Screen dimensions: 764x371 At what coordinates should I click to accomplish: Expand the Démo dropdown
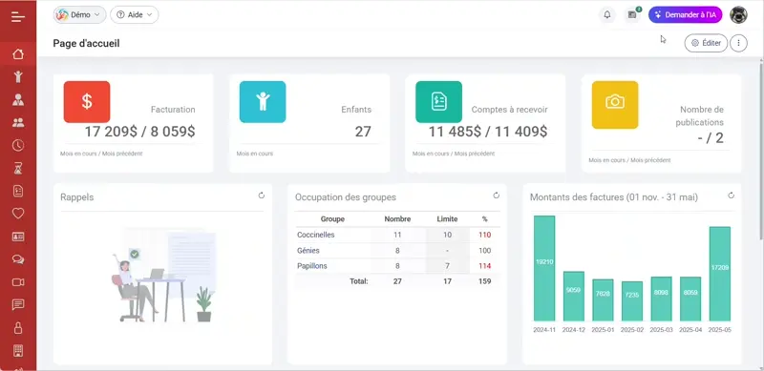pyautogui.click(x=79, y=14)
